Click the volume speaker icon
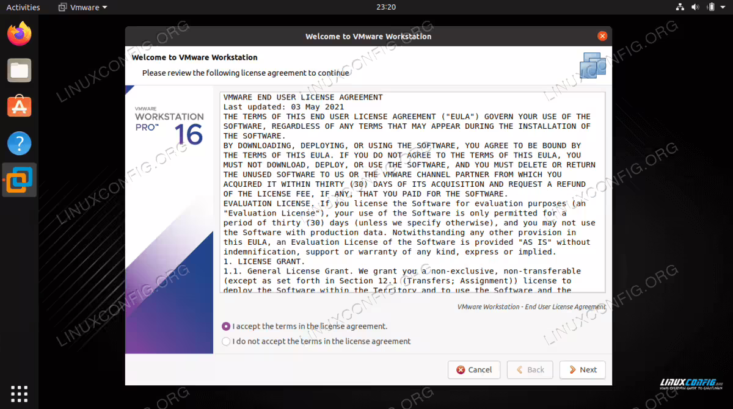Viewport: 733px width, 409px height. [x=696, y=7]
